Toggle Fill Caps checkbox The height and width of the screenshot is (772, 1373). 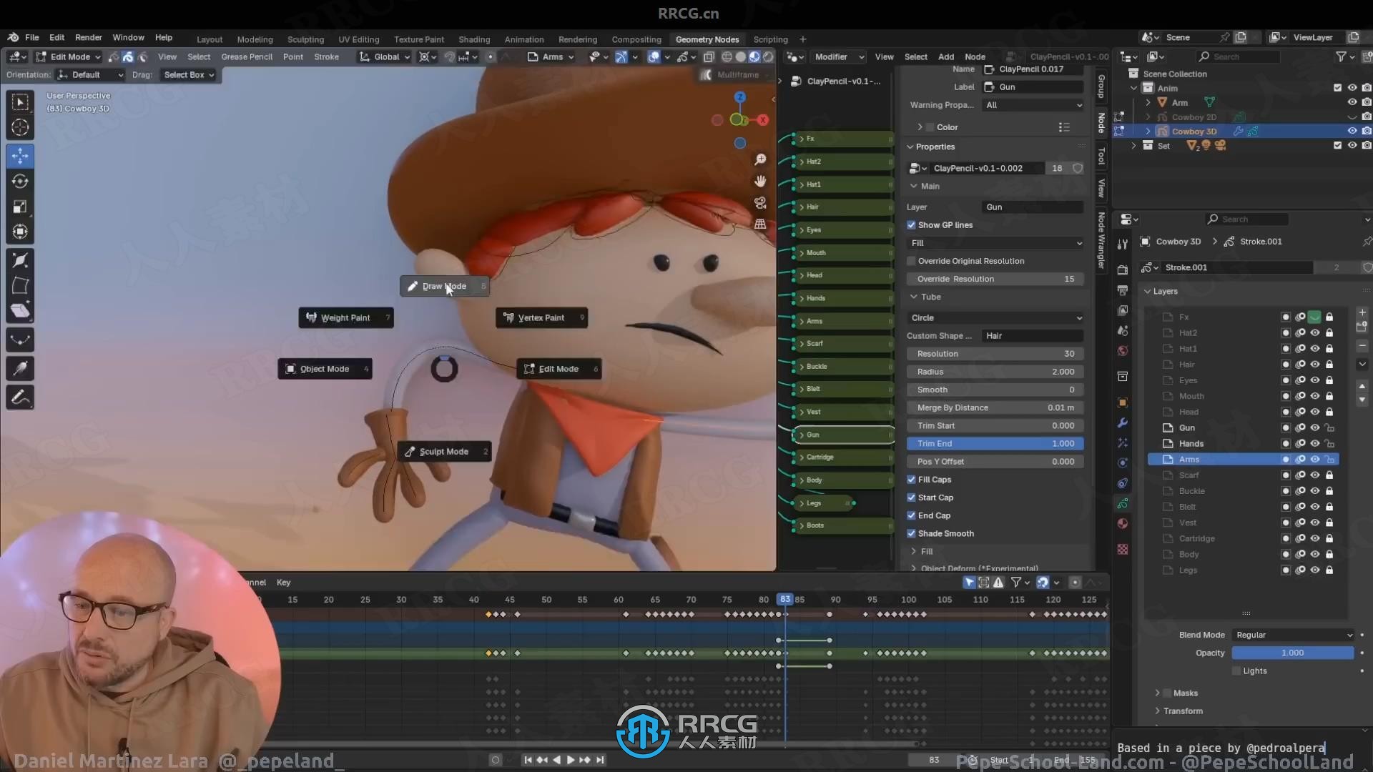pos(912,480)
